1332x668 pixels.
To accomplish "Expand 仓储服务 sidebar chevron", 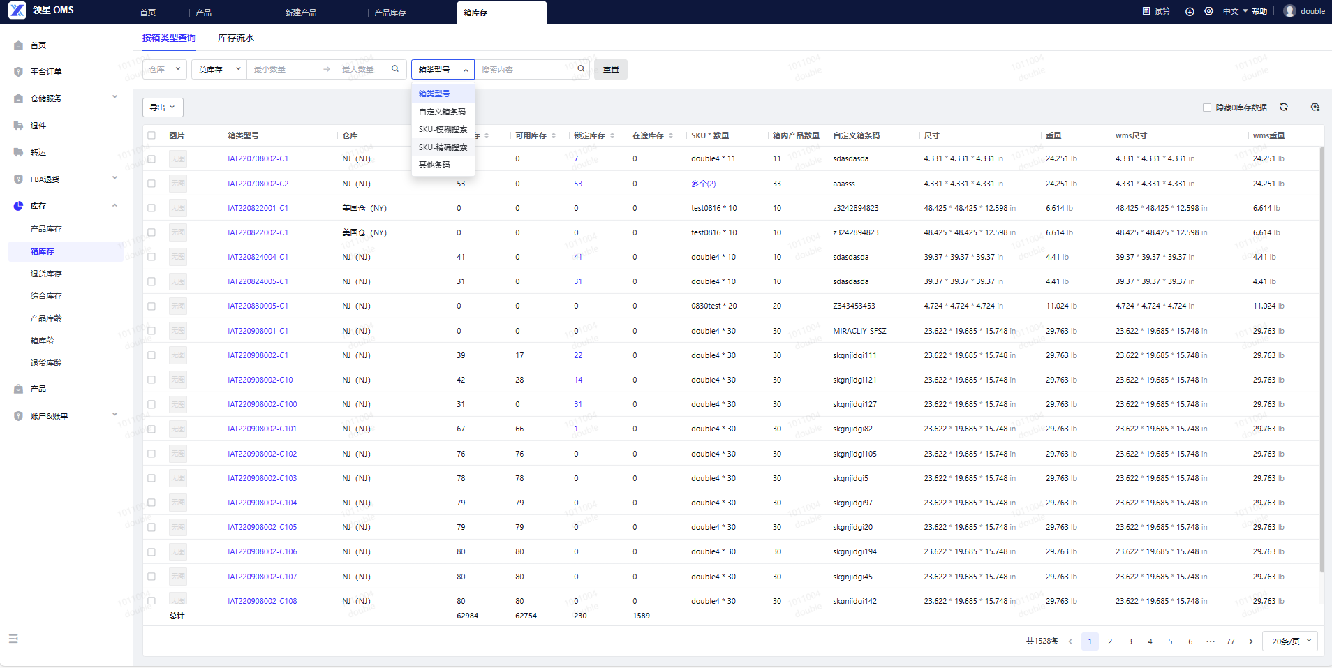I will click(x=114, y=98).
